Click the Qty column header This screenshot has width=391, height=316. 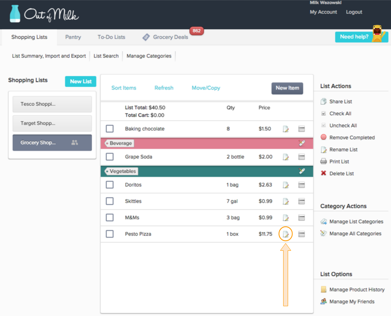(x=231, y=108)
